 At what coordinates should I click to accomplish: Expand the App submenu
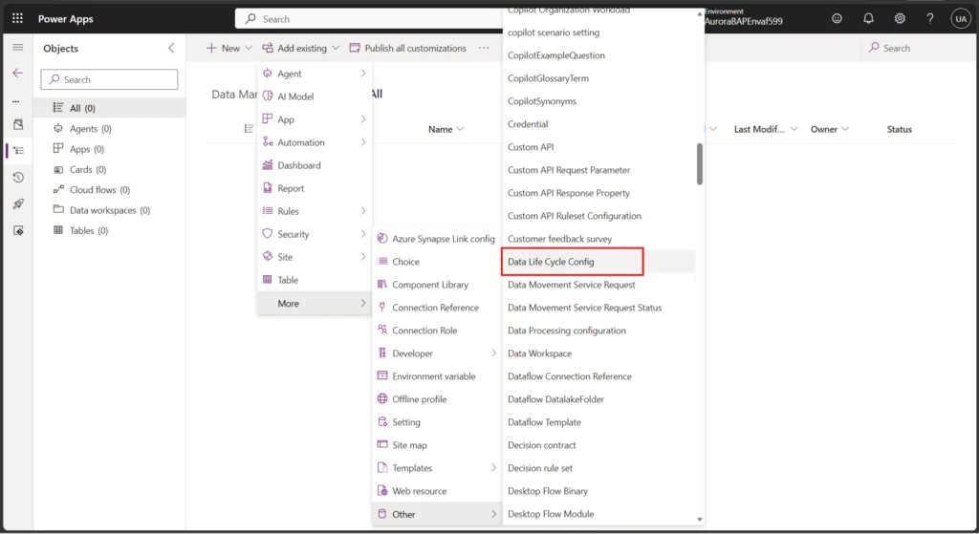click(x=315, y=119)
